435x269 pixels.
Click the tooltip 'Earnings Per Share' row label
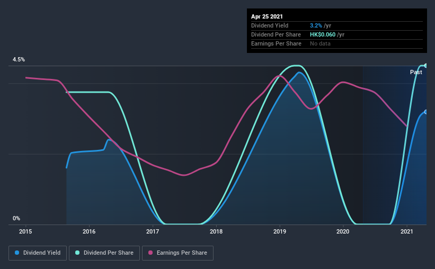[277, 43]
